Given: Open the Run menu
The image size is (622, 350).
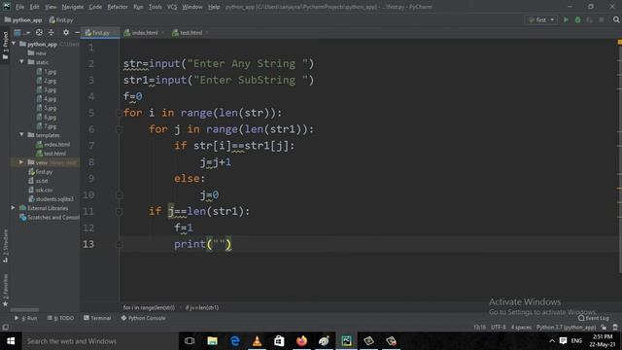Looking at the screenshot, I should point(138,7).
